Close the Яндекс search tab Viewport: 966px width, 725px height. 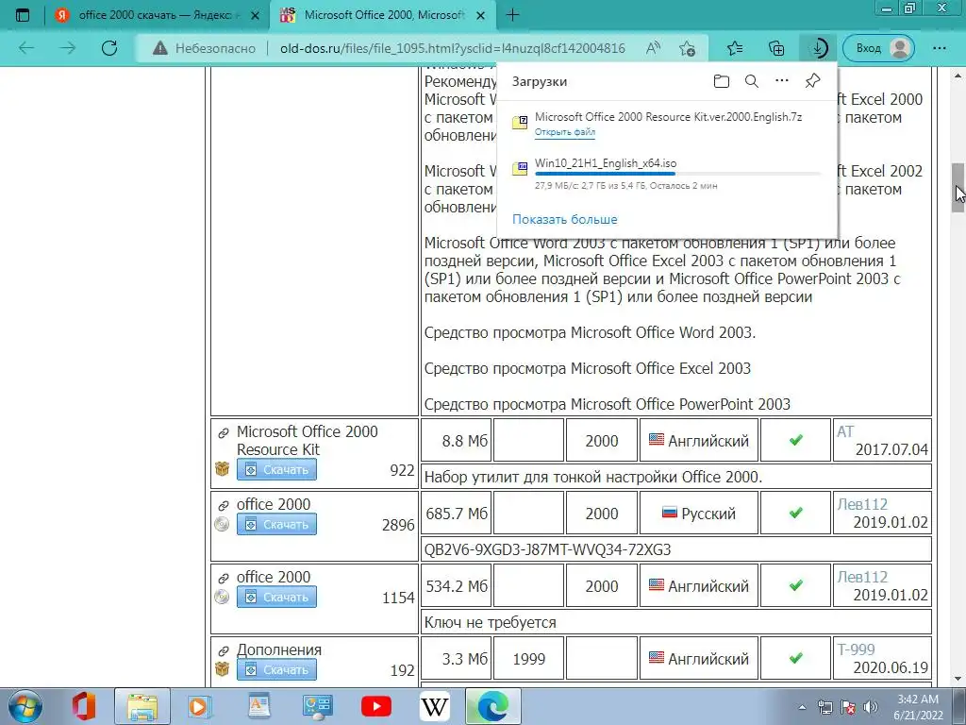[x=255, y=15]
